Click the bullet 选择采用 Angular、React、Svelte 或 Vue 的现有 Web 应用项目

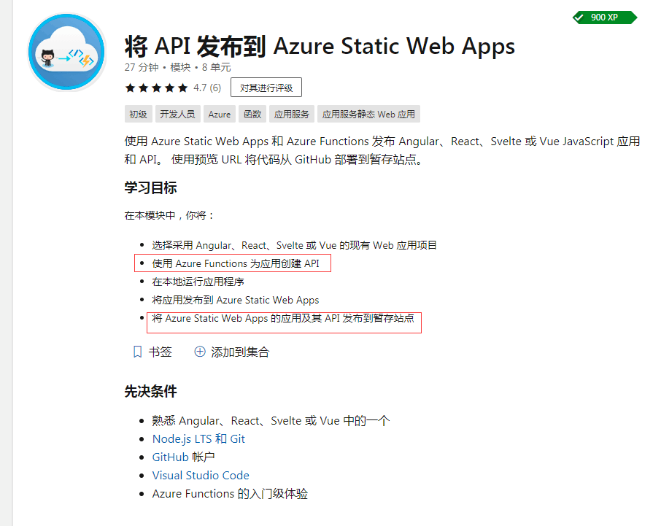coord(294,245)
